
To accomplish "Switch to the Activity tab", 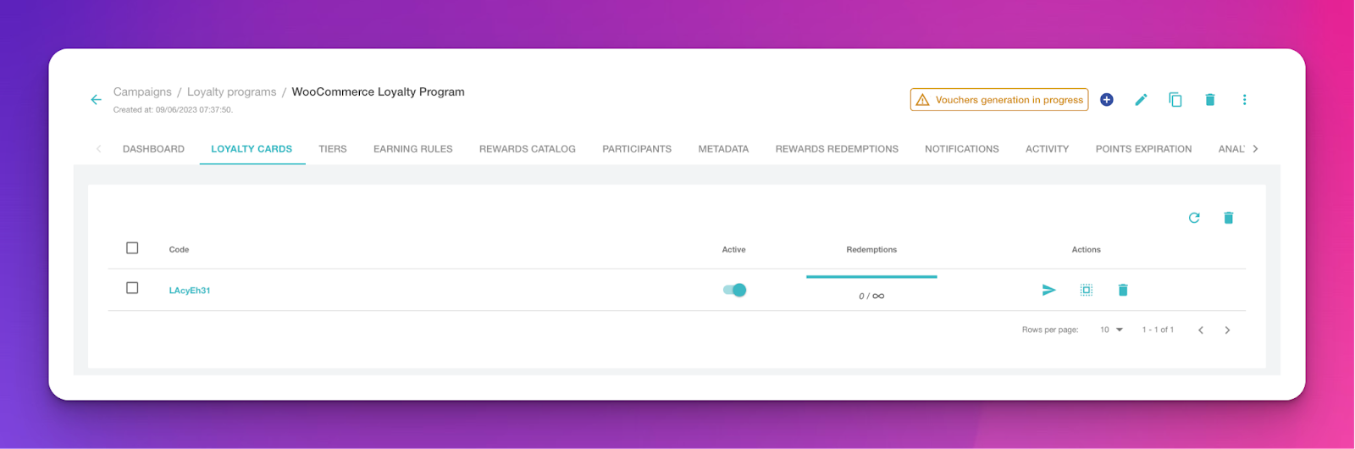I will tap(1047, 149).
